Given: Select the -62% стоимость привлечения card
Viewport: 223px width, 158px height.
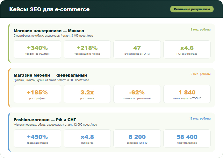Looking at the screenshot, I should tap(137, 94).
